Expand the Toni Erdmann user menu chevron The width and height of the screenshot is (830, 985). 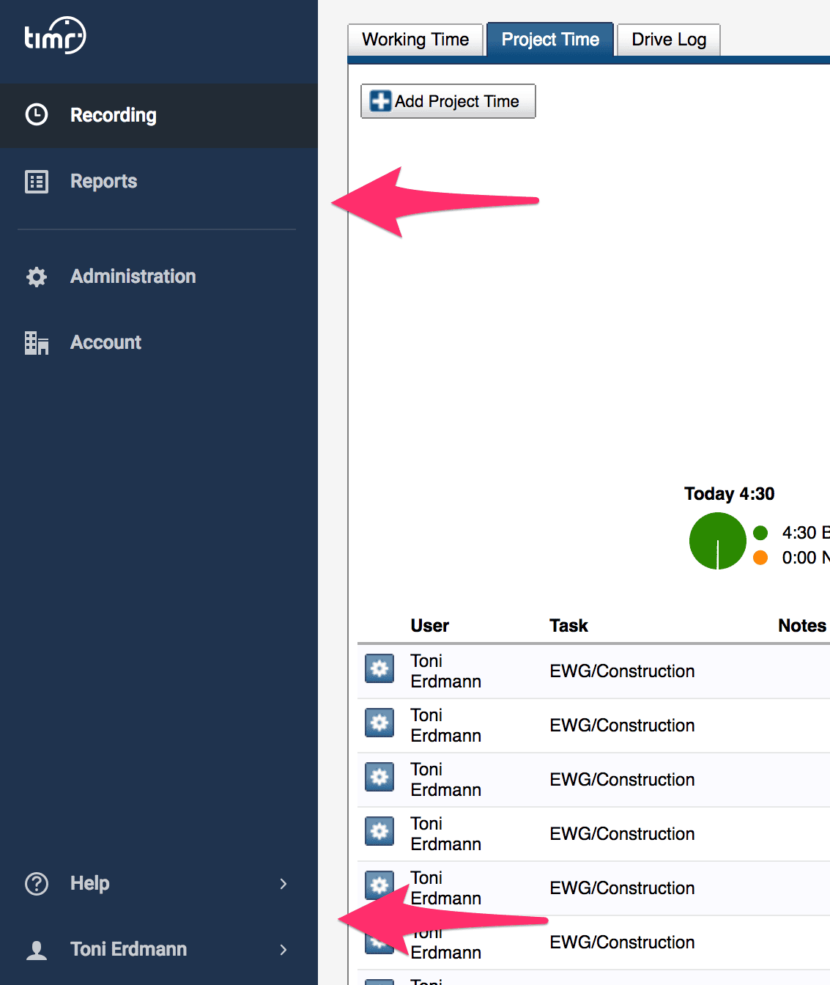click(x=284, y=950)
